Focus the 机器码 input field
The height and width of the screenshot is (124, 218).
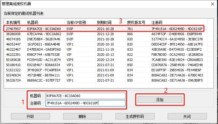(85, 96)
